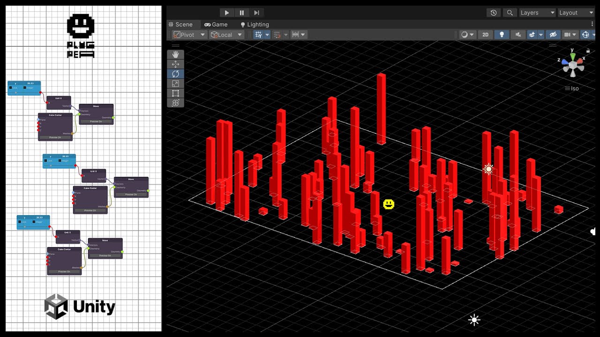Start Play mode with the Play button
This screenshot has width=600, height=337.
point(227,13)
